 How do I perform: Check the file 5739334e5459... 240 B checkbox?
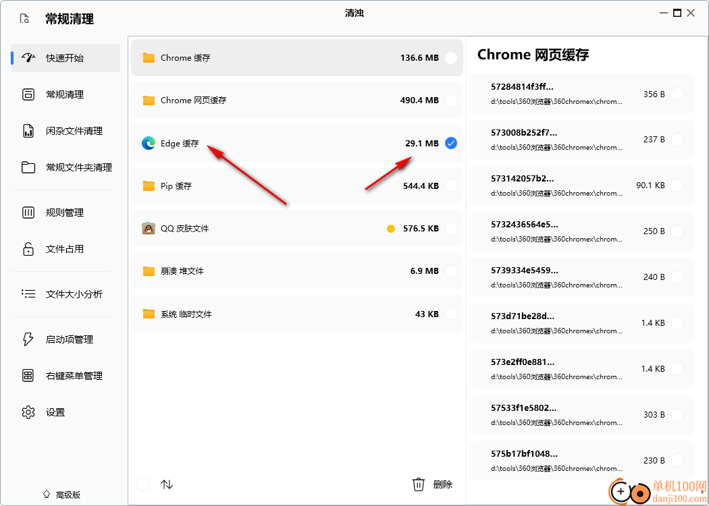tap(677, 277)
